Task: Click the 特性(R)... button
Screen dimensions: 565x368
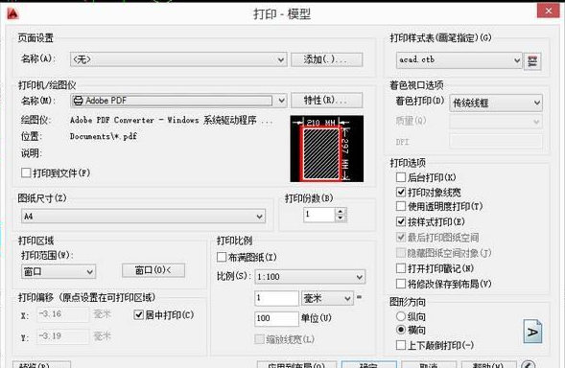Action: 326,100
